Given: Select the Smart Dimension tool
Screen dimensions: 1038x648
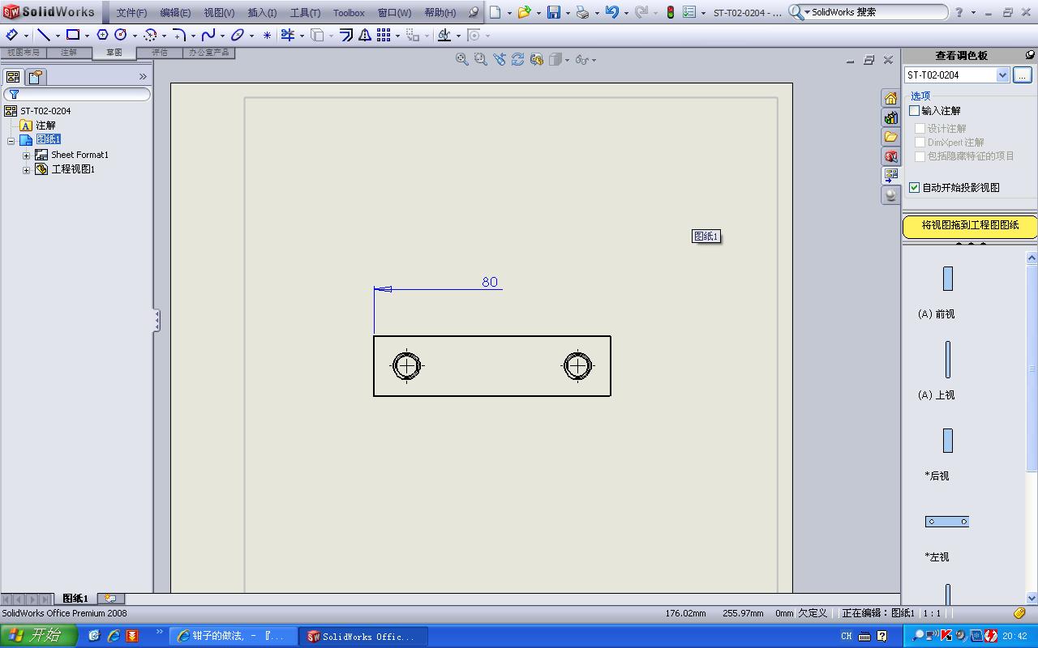Looking at the screenshot, I should coord(12,35).
